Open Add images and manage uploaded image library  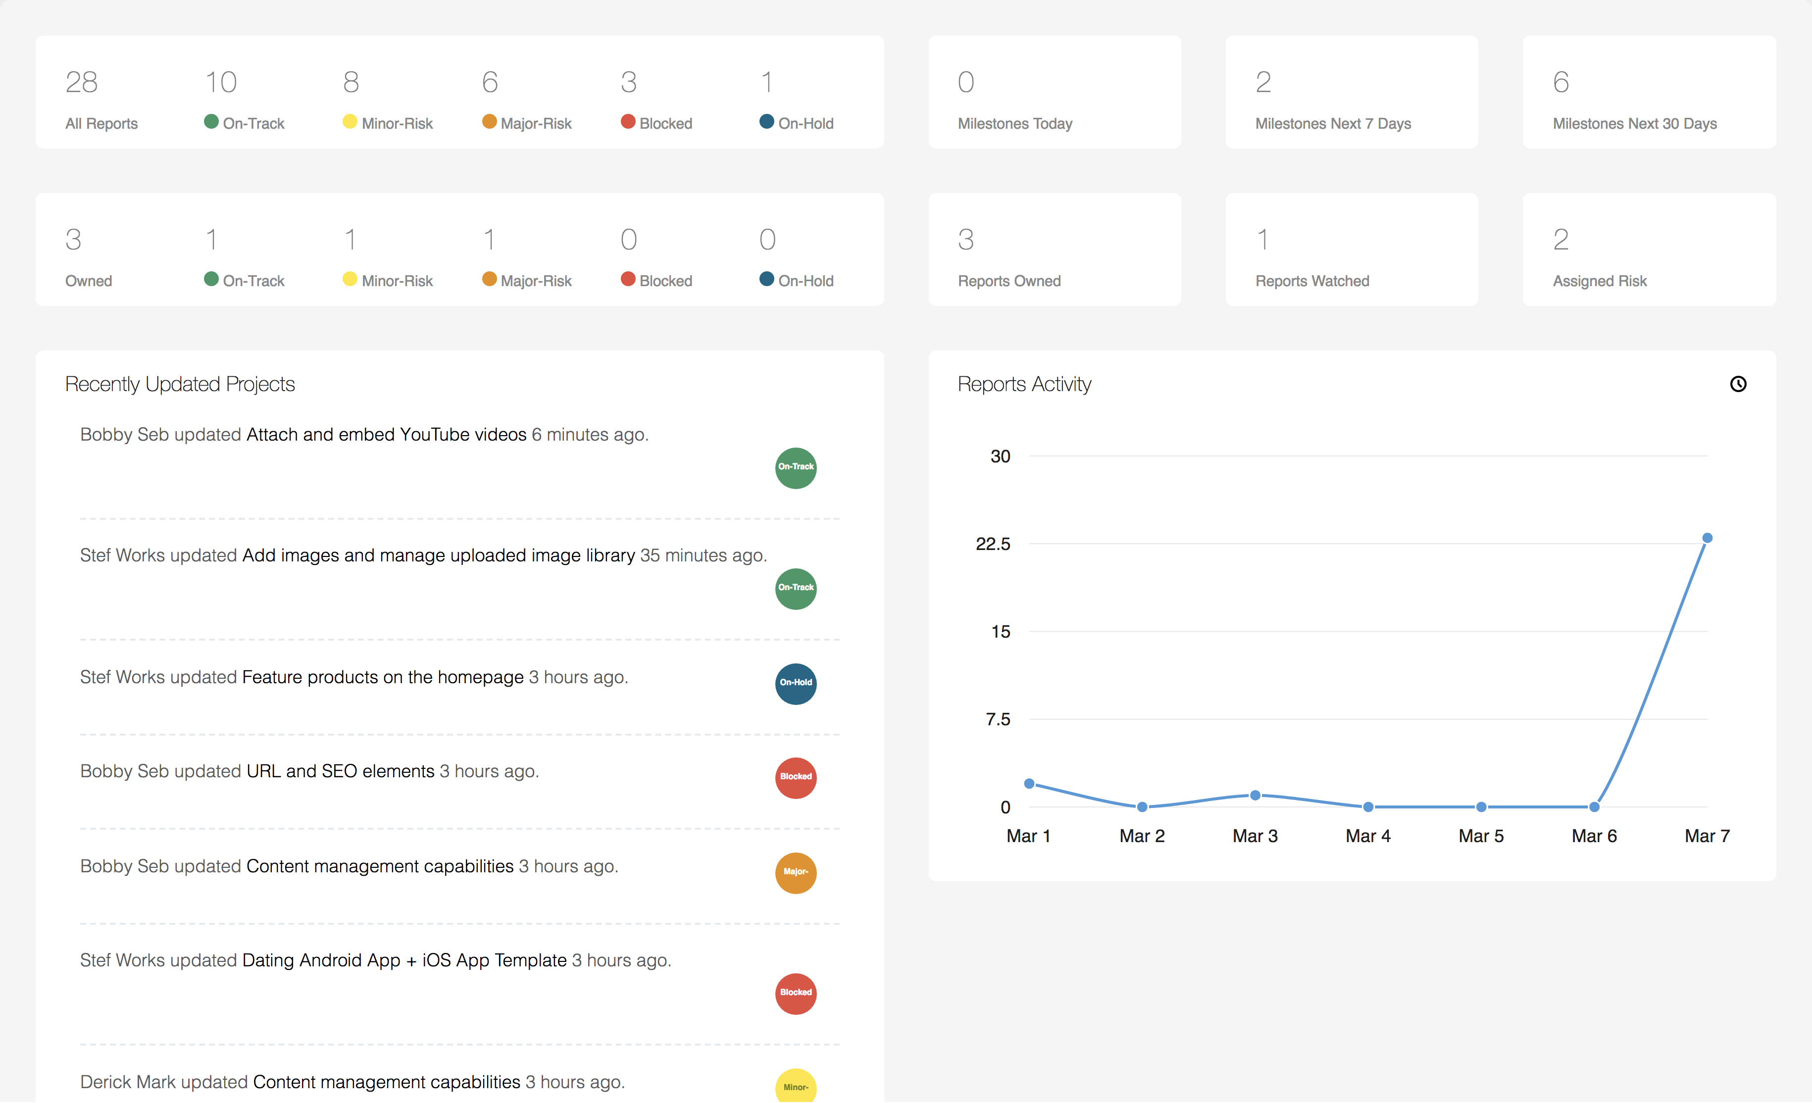438,555
